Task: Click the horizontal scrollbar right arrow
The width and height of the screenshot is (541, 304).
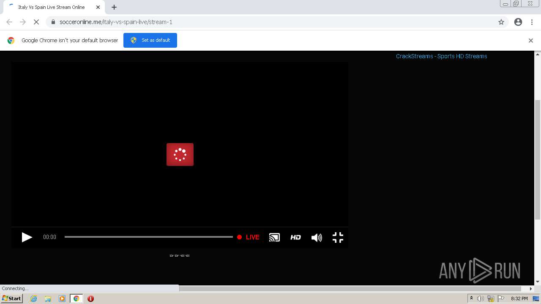Action: tap(531, 288)
